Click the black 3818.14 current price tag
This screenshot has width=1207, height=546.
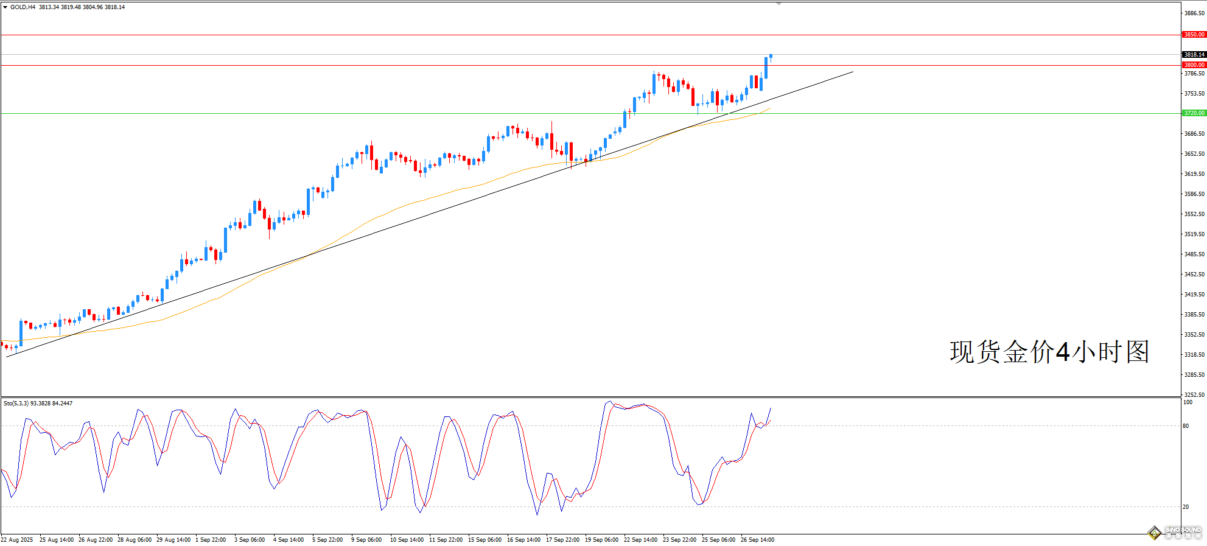[1194, 55]
